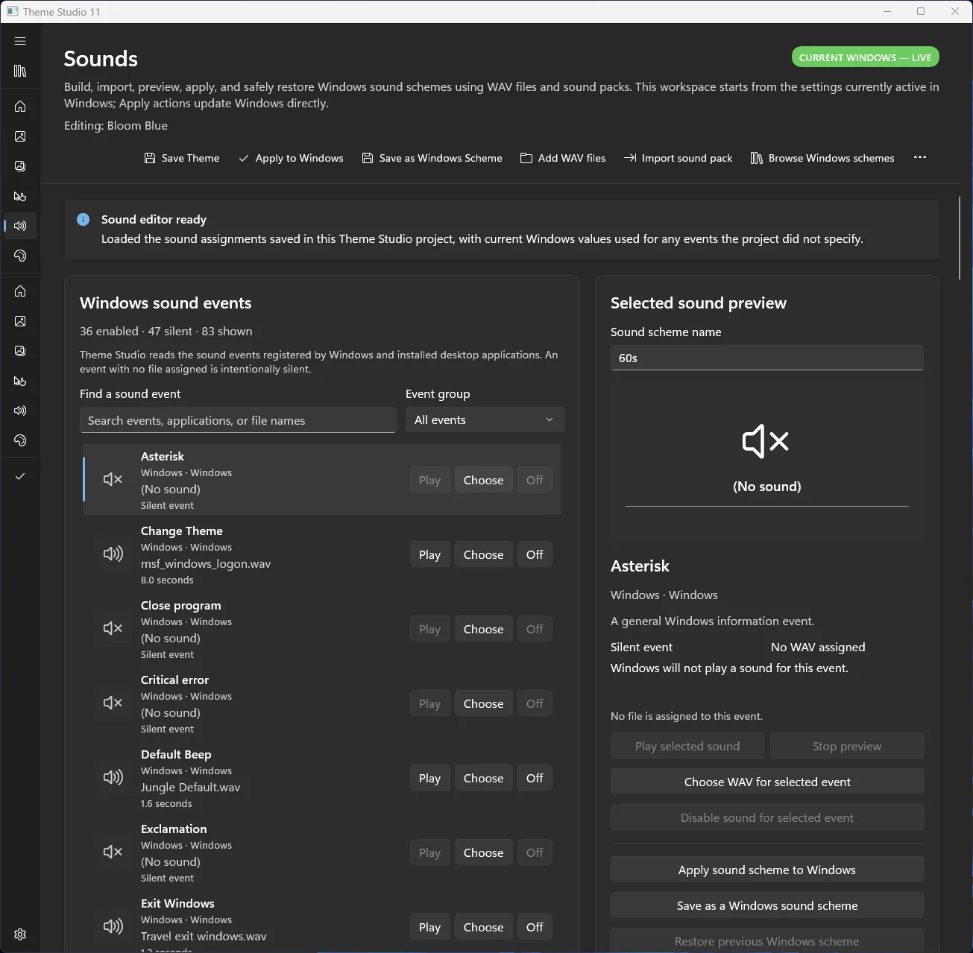This screenshot has width=973, height=953.
Task: Click the speaker icon for Default Beep
Action: pos(113,777)
